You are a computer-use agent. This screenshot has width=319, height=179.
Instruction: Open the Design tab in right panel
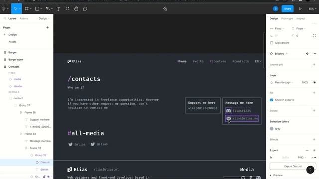coord(274,18)
